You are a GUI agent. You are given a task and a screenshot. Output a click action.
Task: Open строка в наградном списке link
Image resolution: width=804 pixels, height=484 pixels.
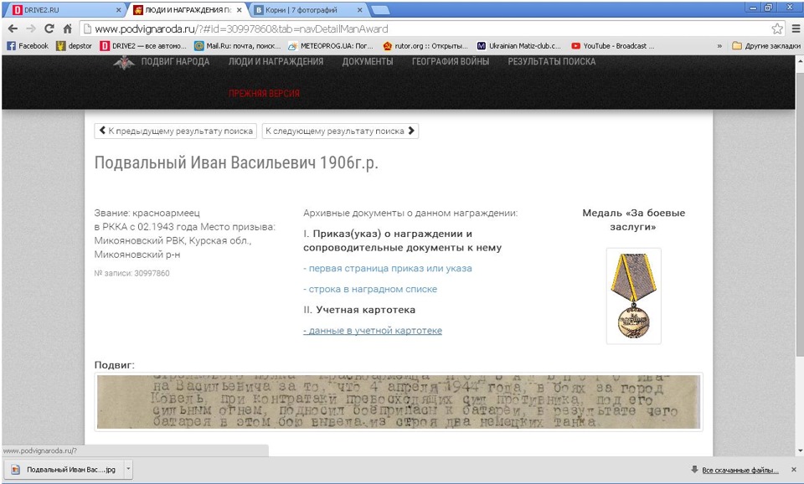click(370, 289)
